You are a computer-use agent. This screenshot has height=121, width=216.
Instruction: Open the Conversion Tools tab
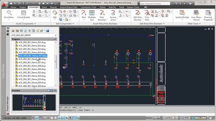click(x=88, y=7)
